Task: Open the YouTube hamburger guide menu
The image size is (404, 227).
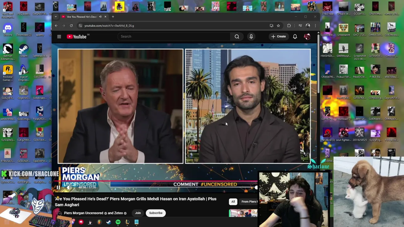Action: (59, 37)
